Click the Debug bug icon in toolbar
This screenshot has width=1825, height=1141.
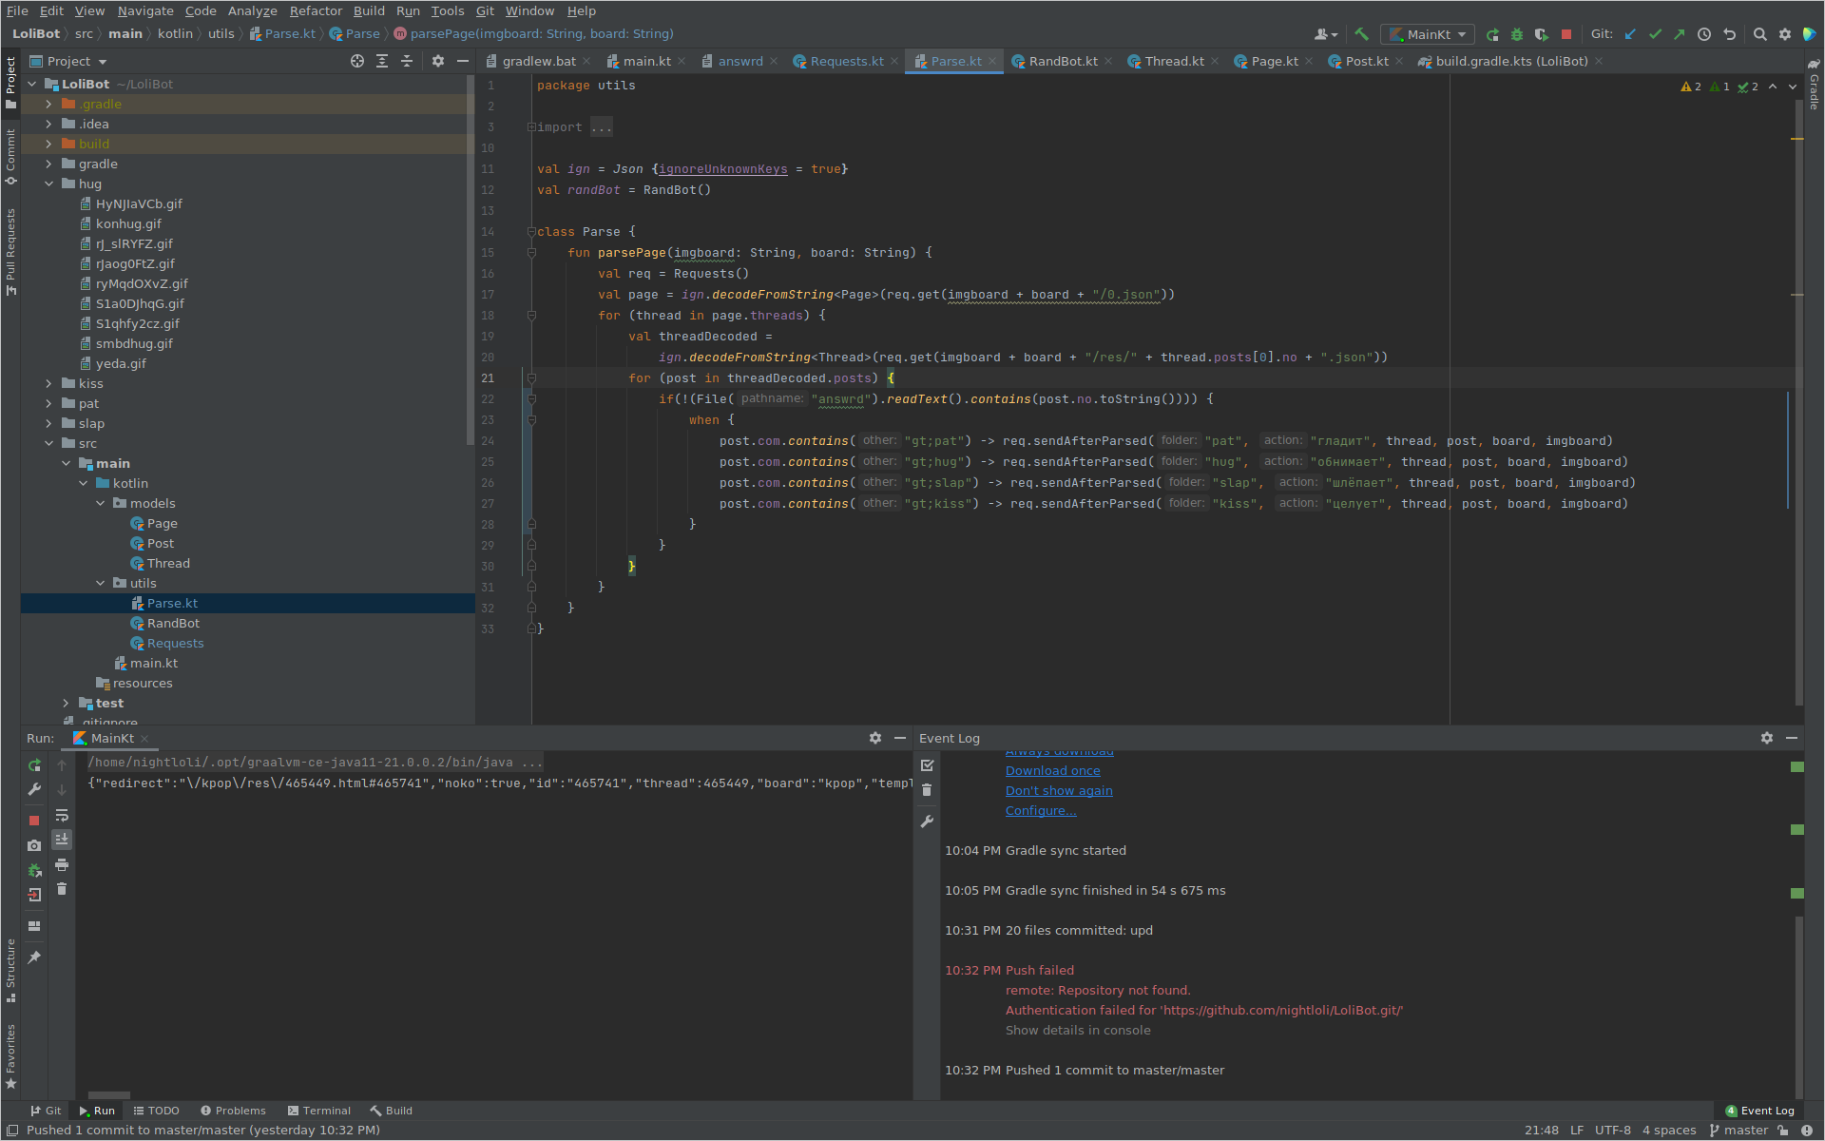(x=1517, y=34)
